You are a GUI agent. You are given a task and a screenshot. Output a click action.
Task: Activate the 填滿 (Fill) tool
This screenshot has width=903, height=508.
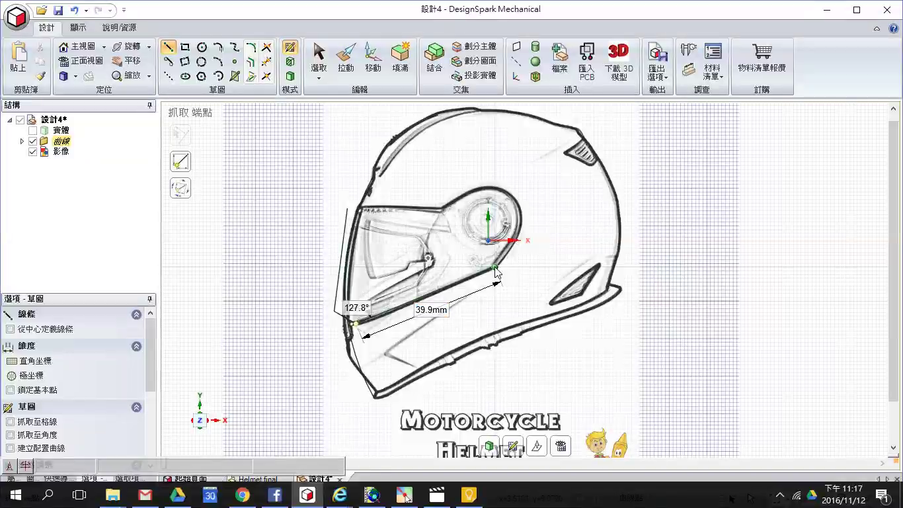(400, 58)
